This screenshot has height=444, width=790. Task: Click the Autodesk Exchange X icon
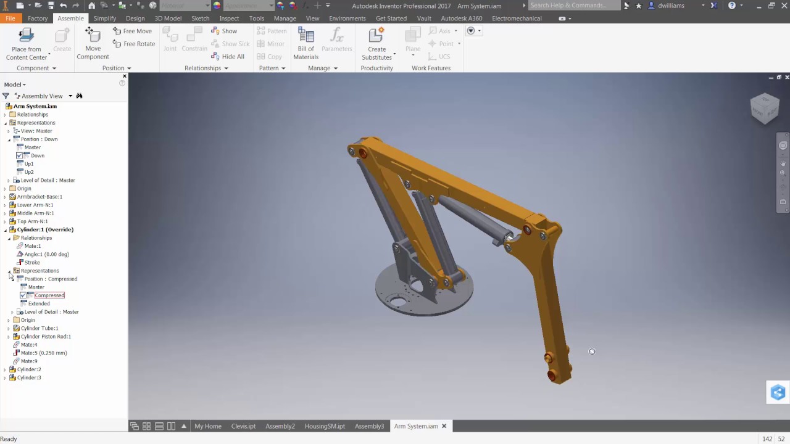pyautogui.click(x=714, y=6)
